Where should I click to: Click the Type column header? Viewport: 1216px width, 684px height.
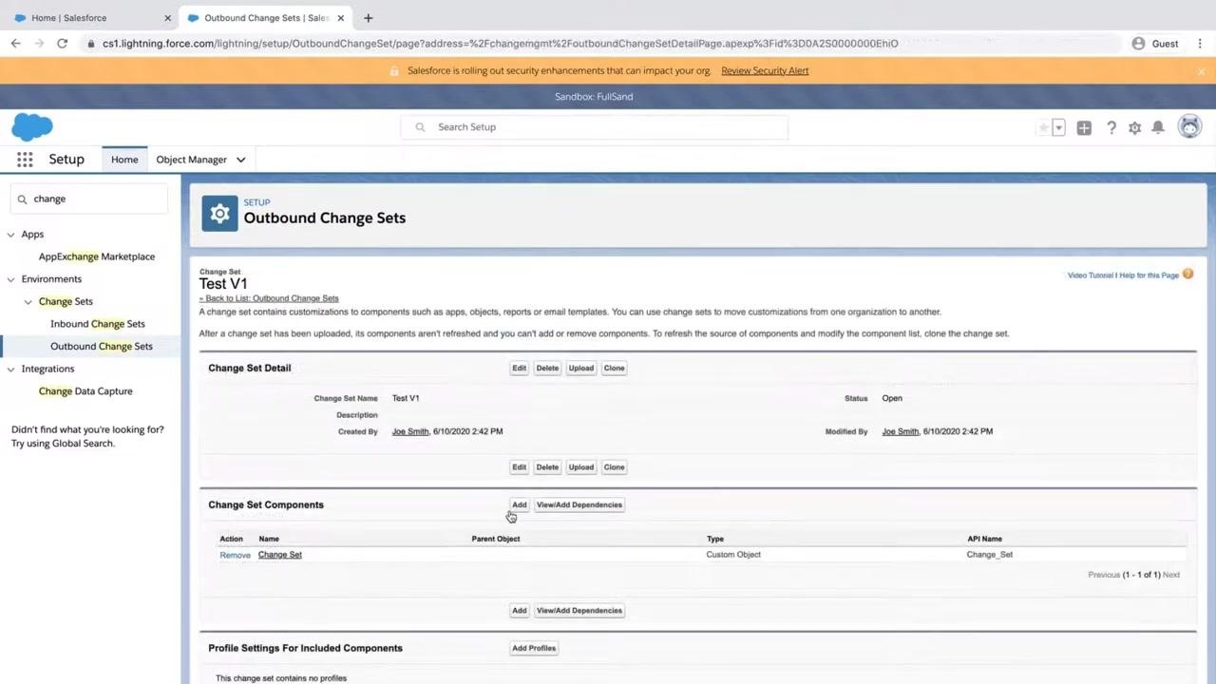pos(715,539)
